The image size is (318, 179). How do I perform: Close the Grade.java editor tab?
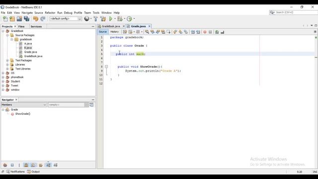pos(149,26)
